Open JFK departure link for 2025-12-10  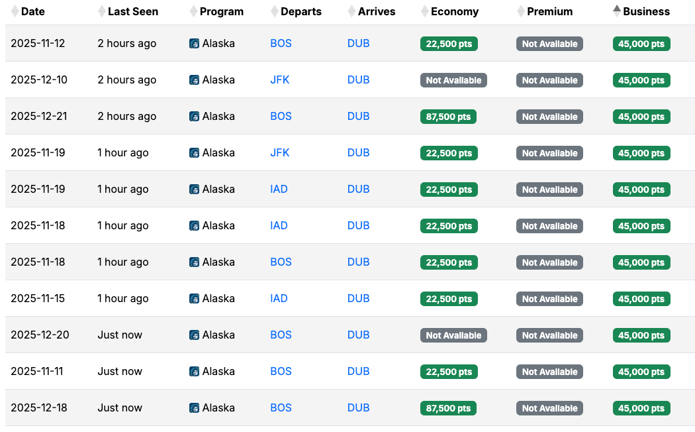279,80
